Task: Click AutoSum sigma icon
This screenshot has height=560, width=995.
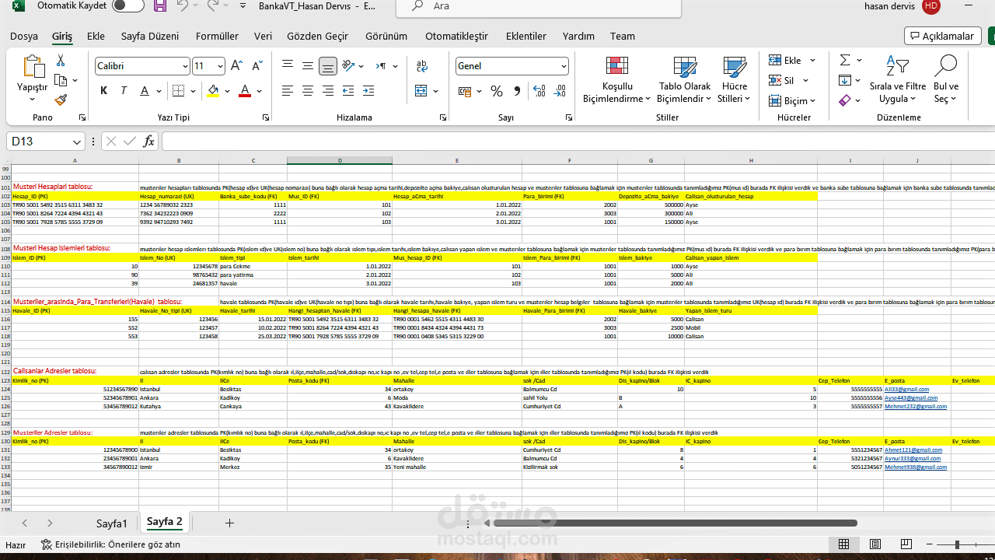Action: coord(845,60)
